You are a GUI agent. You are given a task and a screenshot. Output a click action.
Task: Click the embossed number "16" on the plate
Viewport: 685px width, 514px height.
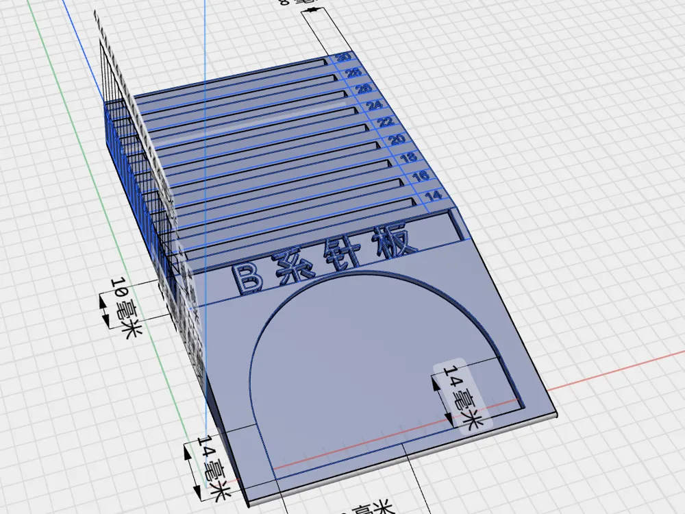pyautogui.click(x=421, y=176)
